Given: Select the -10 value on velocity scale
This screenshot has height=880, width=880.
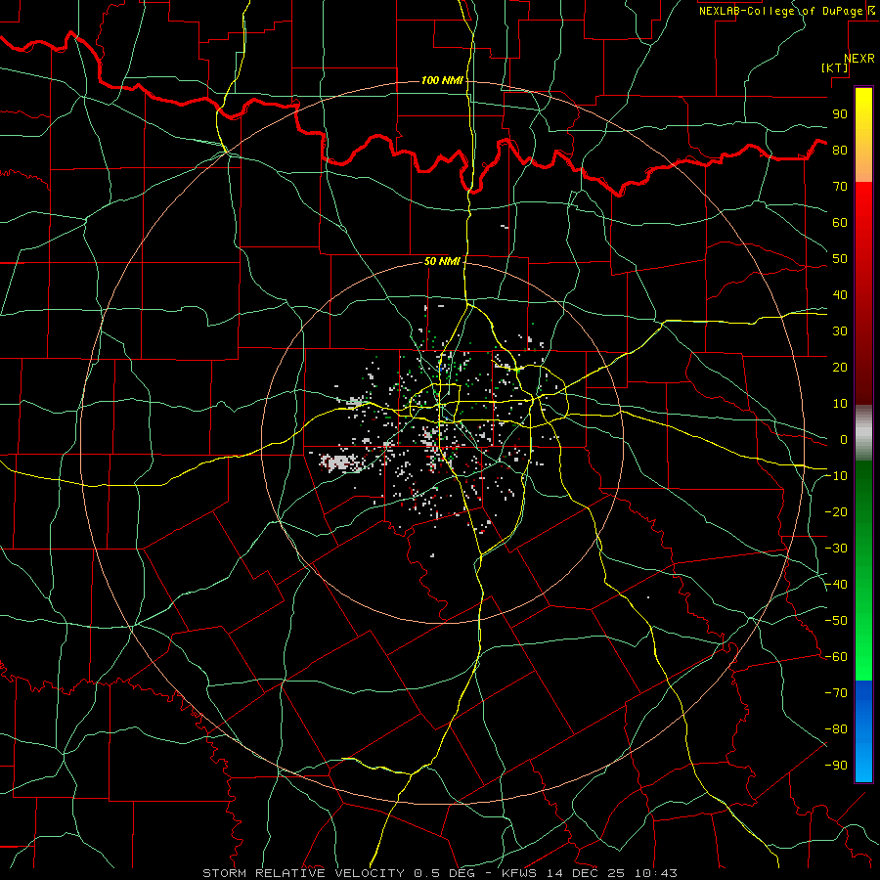Looking at the screenshot, I should [836, 476].
